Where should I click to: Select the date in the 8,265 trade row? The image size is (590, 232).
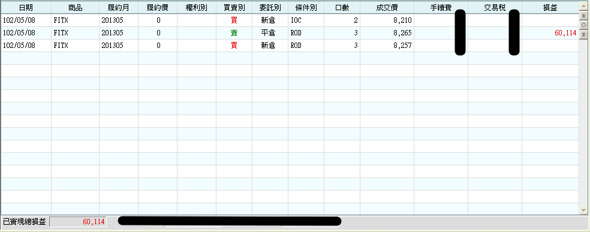(x=19, y=33)
